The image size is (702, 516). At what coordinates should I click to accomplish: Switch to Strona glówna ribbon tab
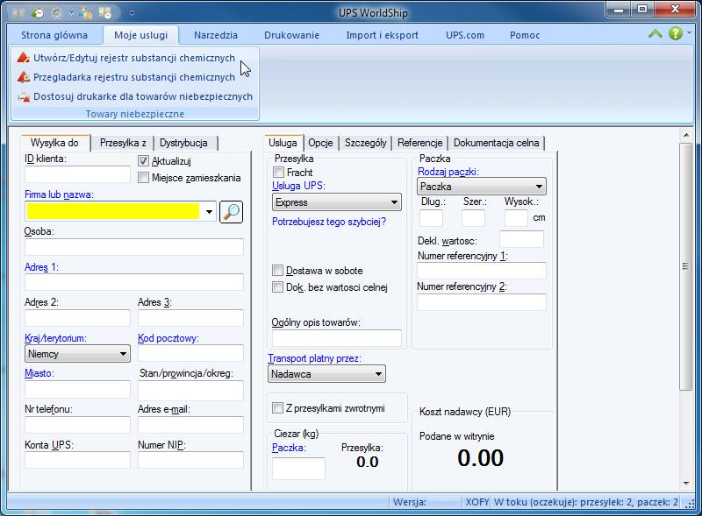tap(54, 35)
